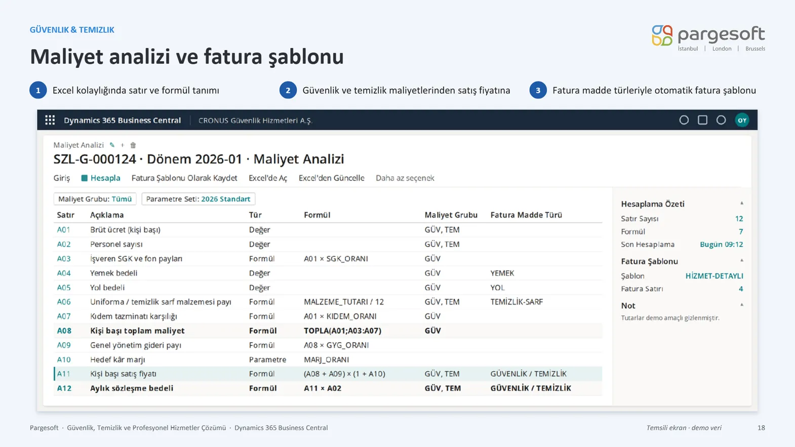Image resolution: width=795 pixels, height=447 pixels.
Task: Select Excel'de Aç action
Action: tap(268, 178)
